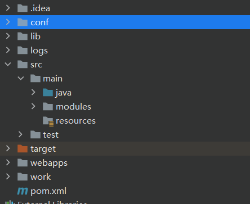Collapse the main folder chevron
Image resolution: width=250 pixels, height=204 pixels.
(21, 78)
